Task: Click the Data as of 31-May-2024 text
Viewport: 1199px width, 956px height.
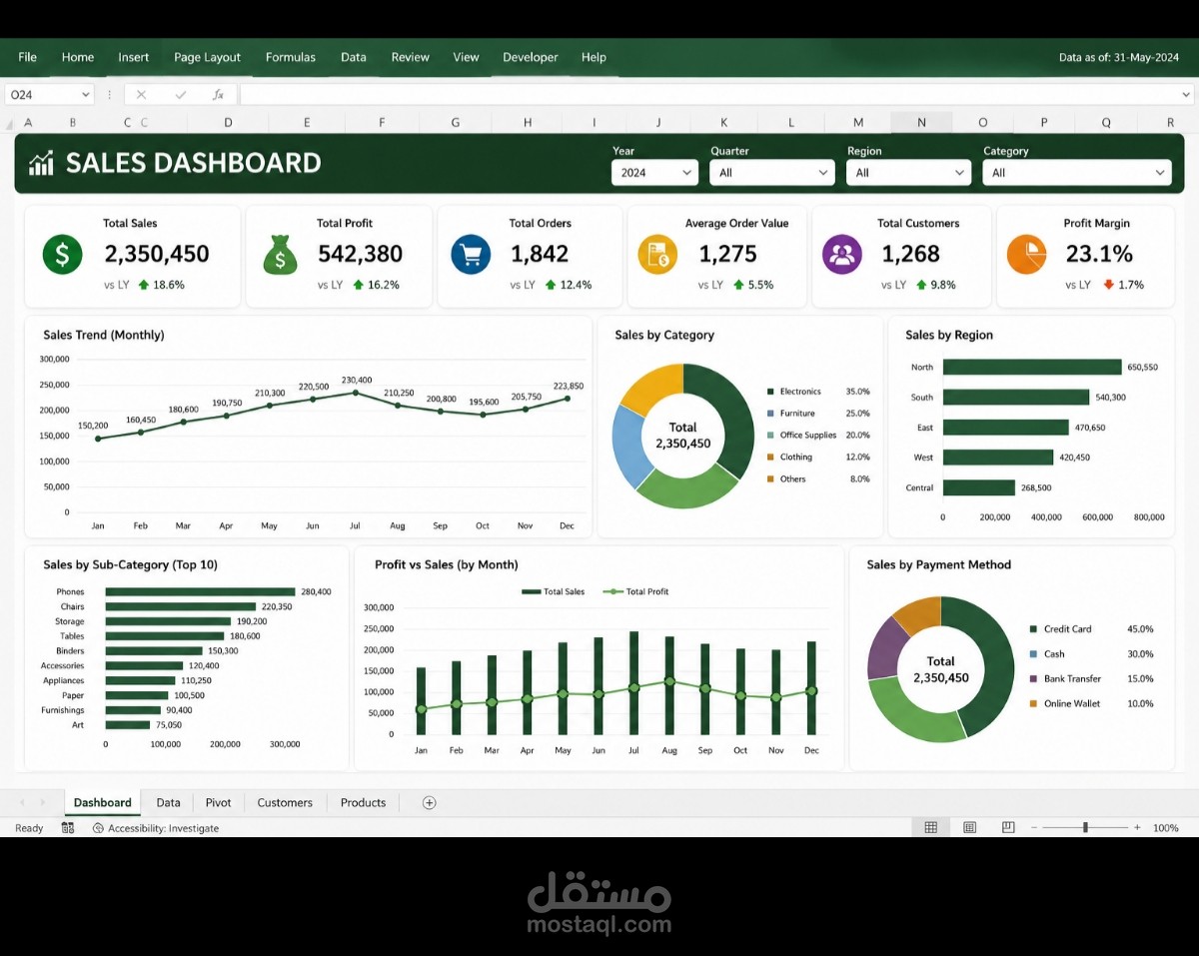Action: point(1119,57)
